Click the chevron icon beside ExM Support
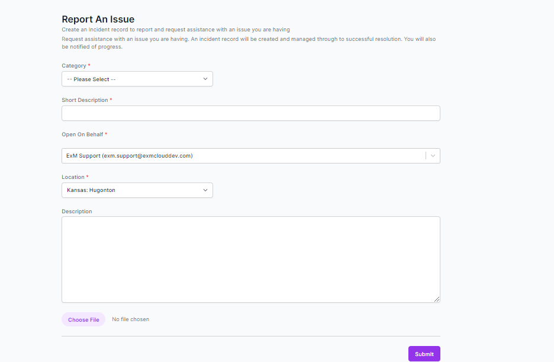The height and width of the screenshot is (362, 554). (433, 156)
